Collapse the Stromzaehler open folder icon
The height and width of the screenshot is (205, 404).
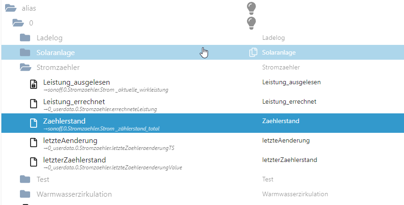click(25, 68)
